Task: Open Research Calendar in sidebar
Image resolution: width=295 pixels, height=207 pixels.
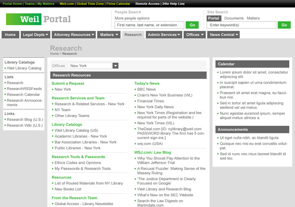Action: click(24, 94)
